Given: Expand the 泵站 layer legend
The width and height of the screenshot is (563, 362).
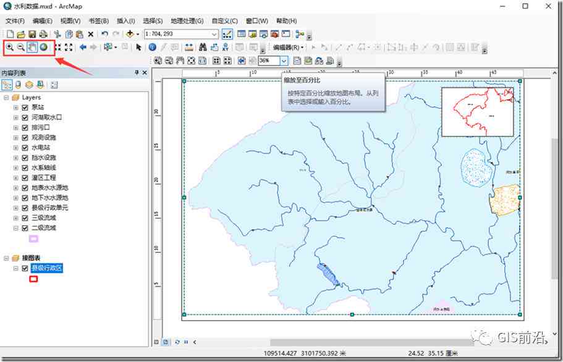Looking at the screenshot, I should pos(16,107).
